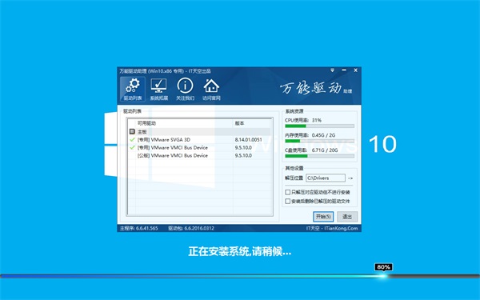Screen dimensions: 480x300
Task: Start installation with the 开始(S) button
Action: pos(323,217)
